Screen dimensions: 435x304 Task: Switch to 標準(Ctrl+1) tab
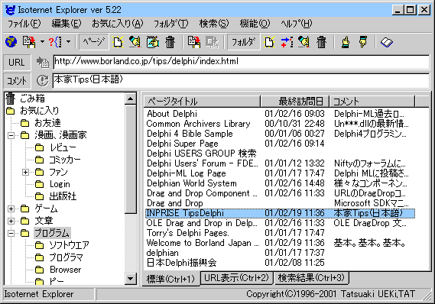(x=170, y=279)
